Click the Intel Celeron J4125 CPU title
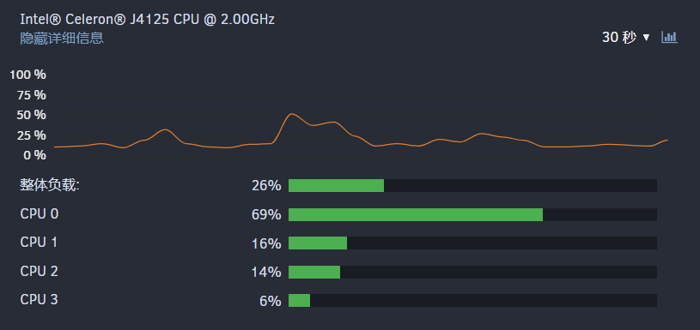The width and height of the screenshot is (700, 330). (x=148, y=20)
